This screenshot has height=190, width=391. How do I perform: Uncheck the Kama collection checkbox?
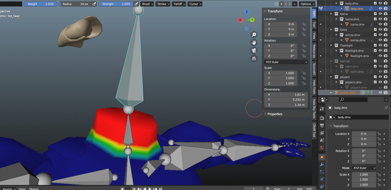[375, 14]
